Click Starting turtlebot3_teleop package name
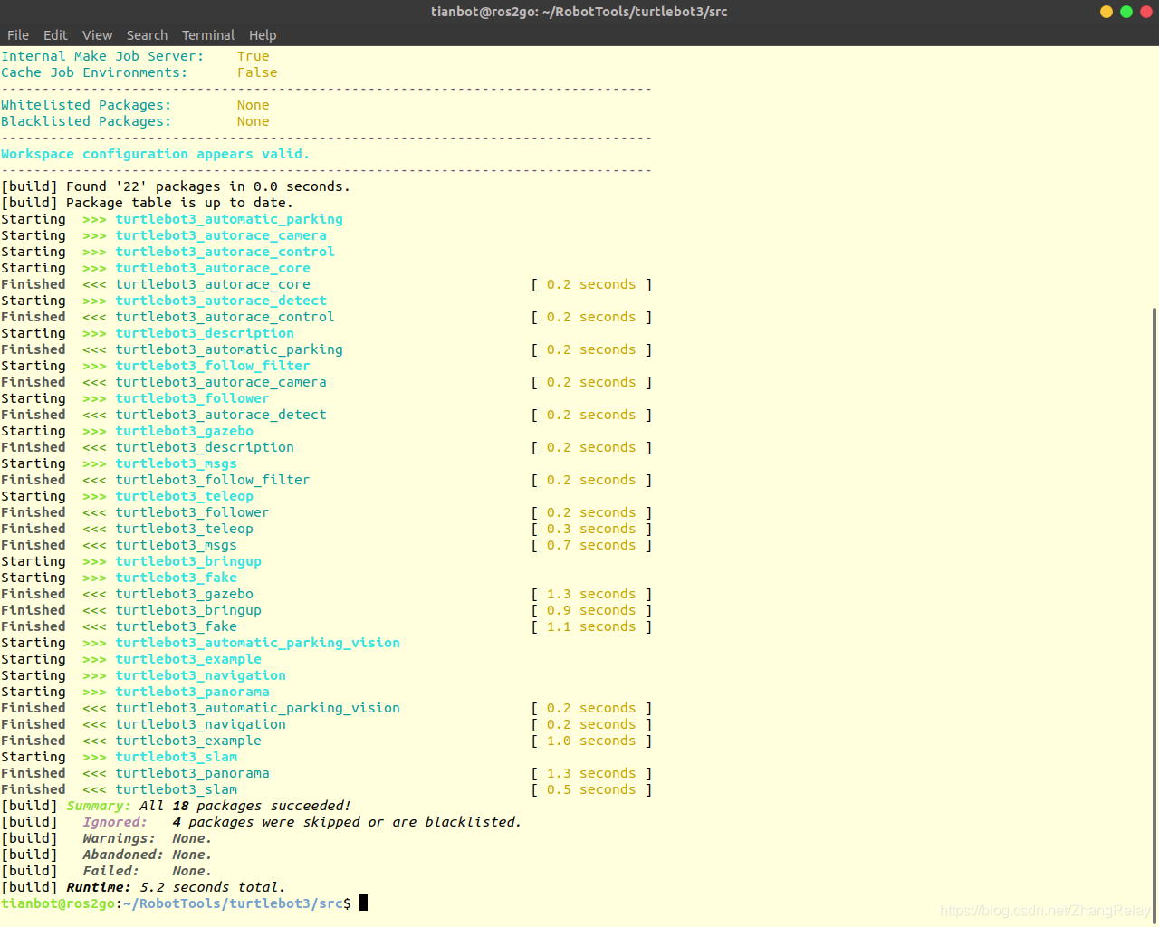The width and height of the screenshot is (1159, 927). (x=184, y=496)
